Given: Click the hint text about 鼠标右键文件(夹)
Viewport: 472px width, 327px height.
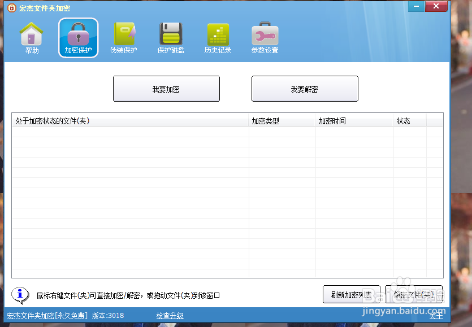Looking at the screenshot, I should [128, 295].
